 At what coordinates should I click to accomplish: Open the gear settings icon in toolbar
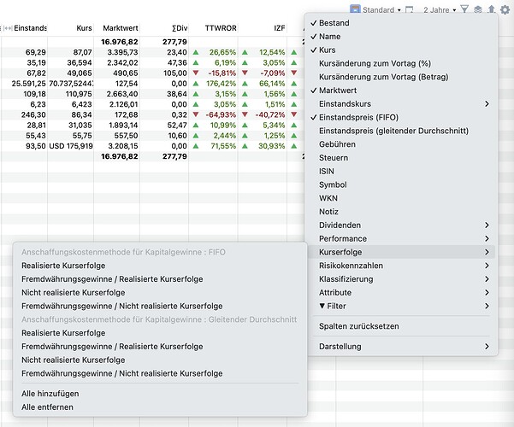click(505, 9)
